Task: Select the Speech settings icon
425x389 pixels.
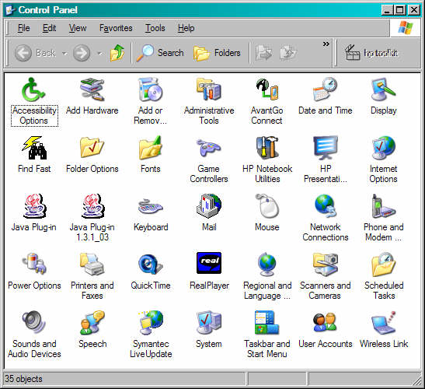Action: click(x=92, y=323)
